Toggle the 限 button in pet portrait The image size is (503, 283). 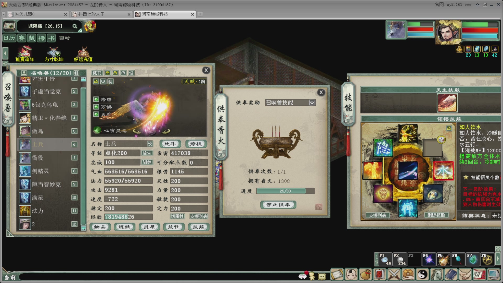click(110, 81)
